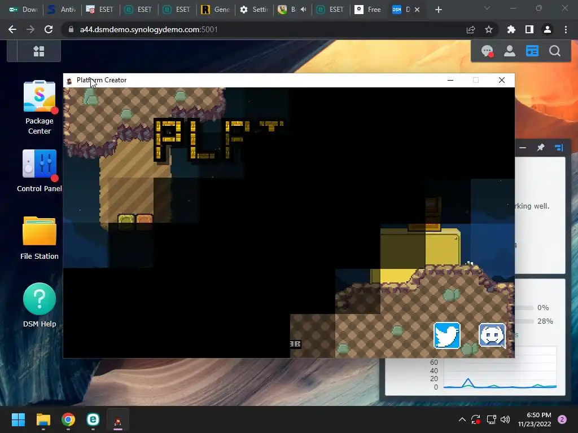Minimize the DSM widget panel
This screenshot has height=433, width=578.
523,148
